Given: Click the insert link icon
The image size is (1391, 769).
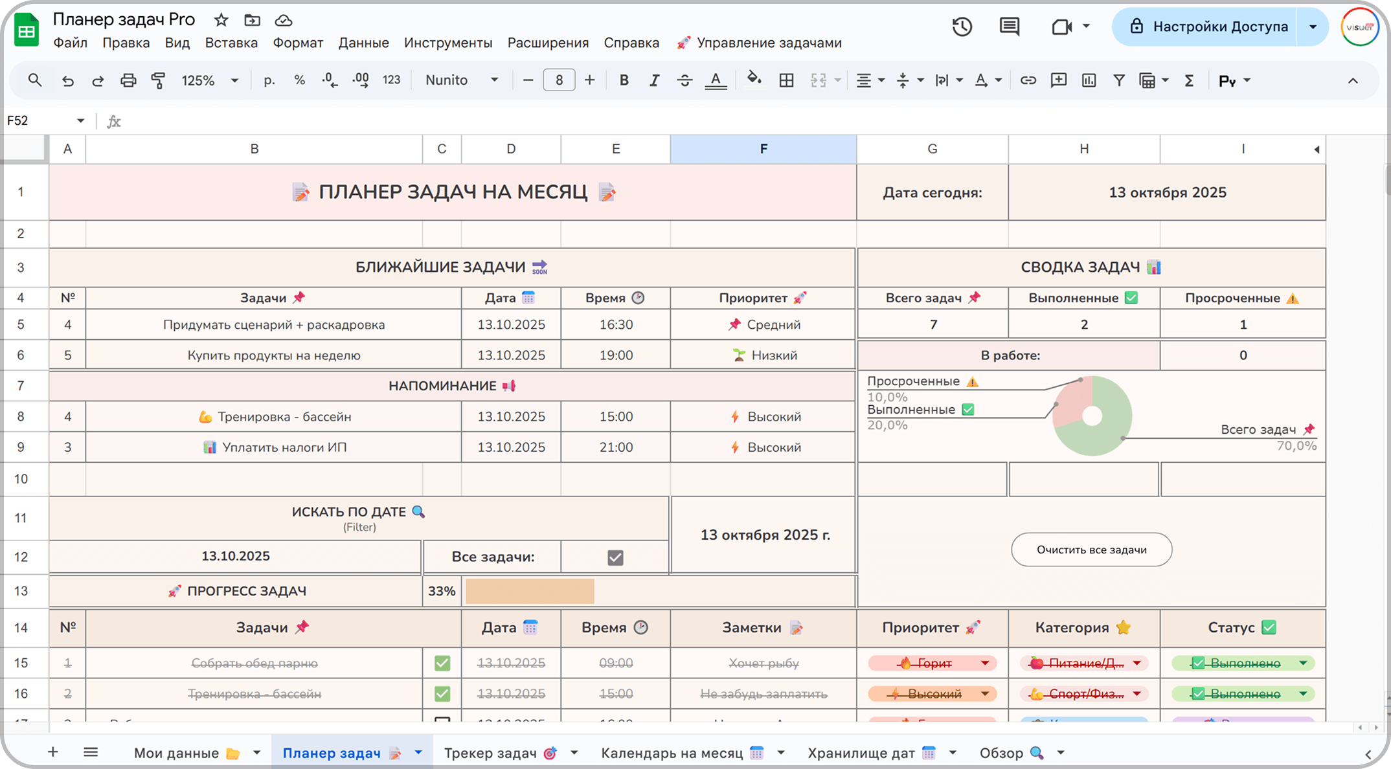Looking at the screenshot, I should pyautogui.click(x=1028, y=80).
